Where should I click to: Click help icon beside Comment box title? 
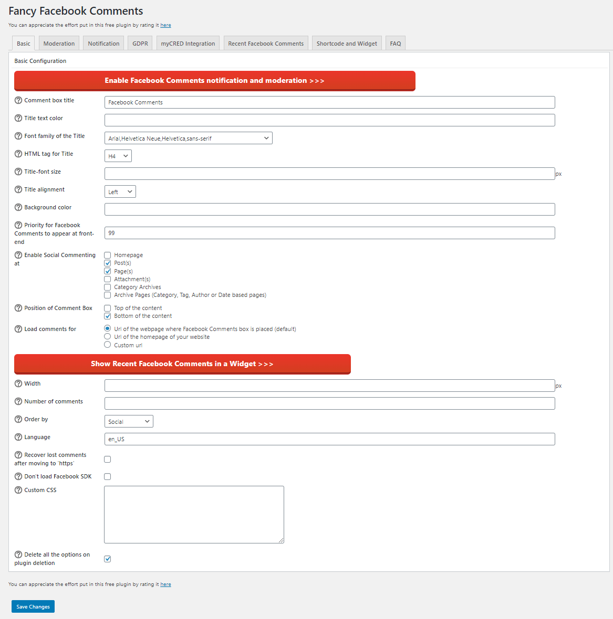[18, 100]
